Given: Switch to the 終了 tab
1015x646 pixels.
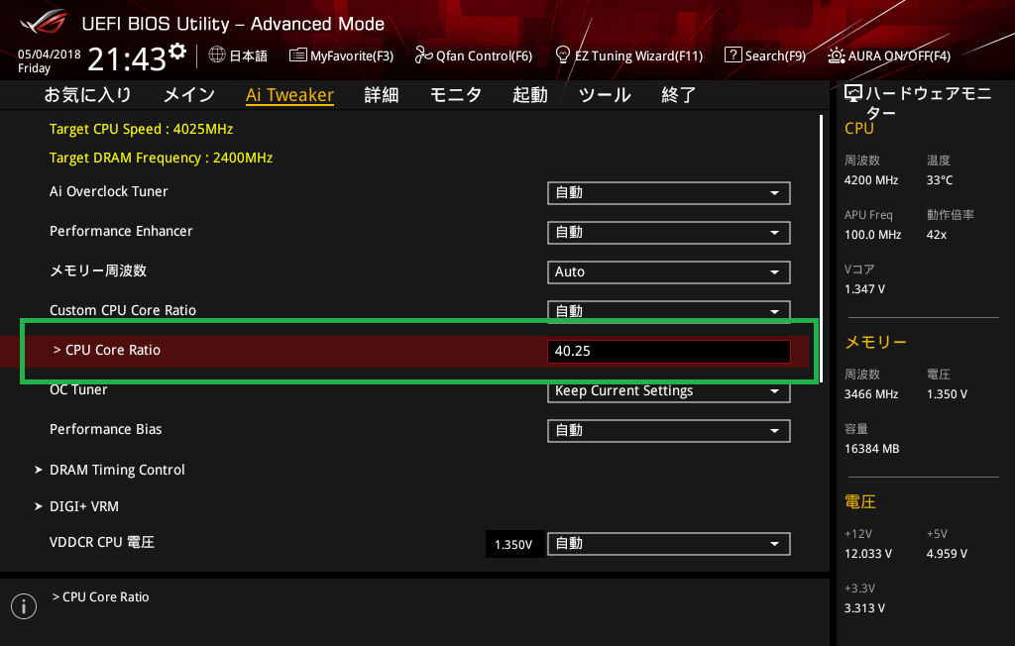Looking at the screenshot, I should tap(679, 95).
